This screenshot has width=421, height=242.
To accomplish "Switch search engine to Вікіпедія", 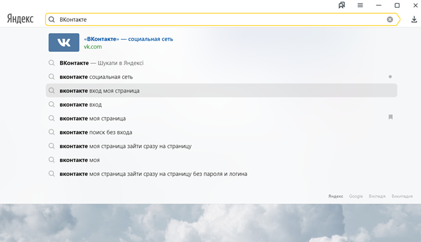I will point(377,196).
